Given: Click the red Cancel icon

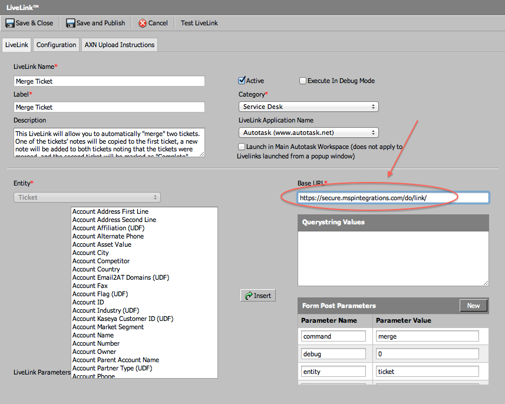Looking at the screenshot, I should click(x=143, y=23).
